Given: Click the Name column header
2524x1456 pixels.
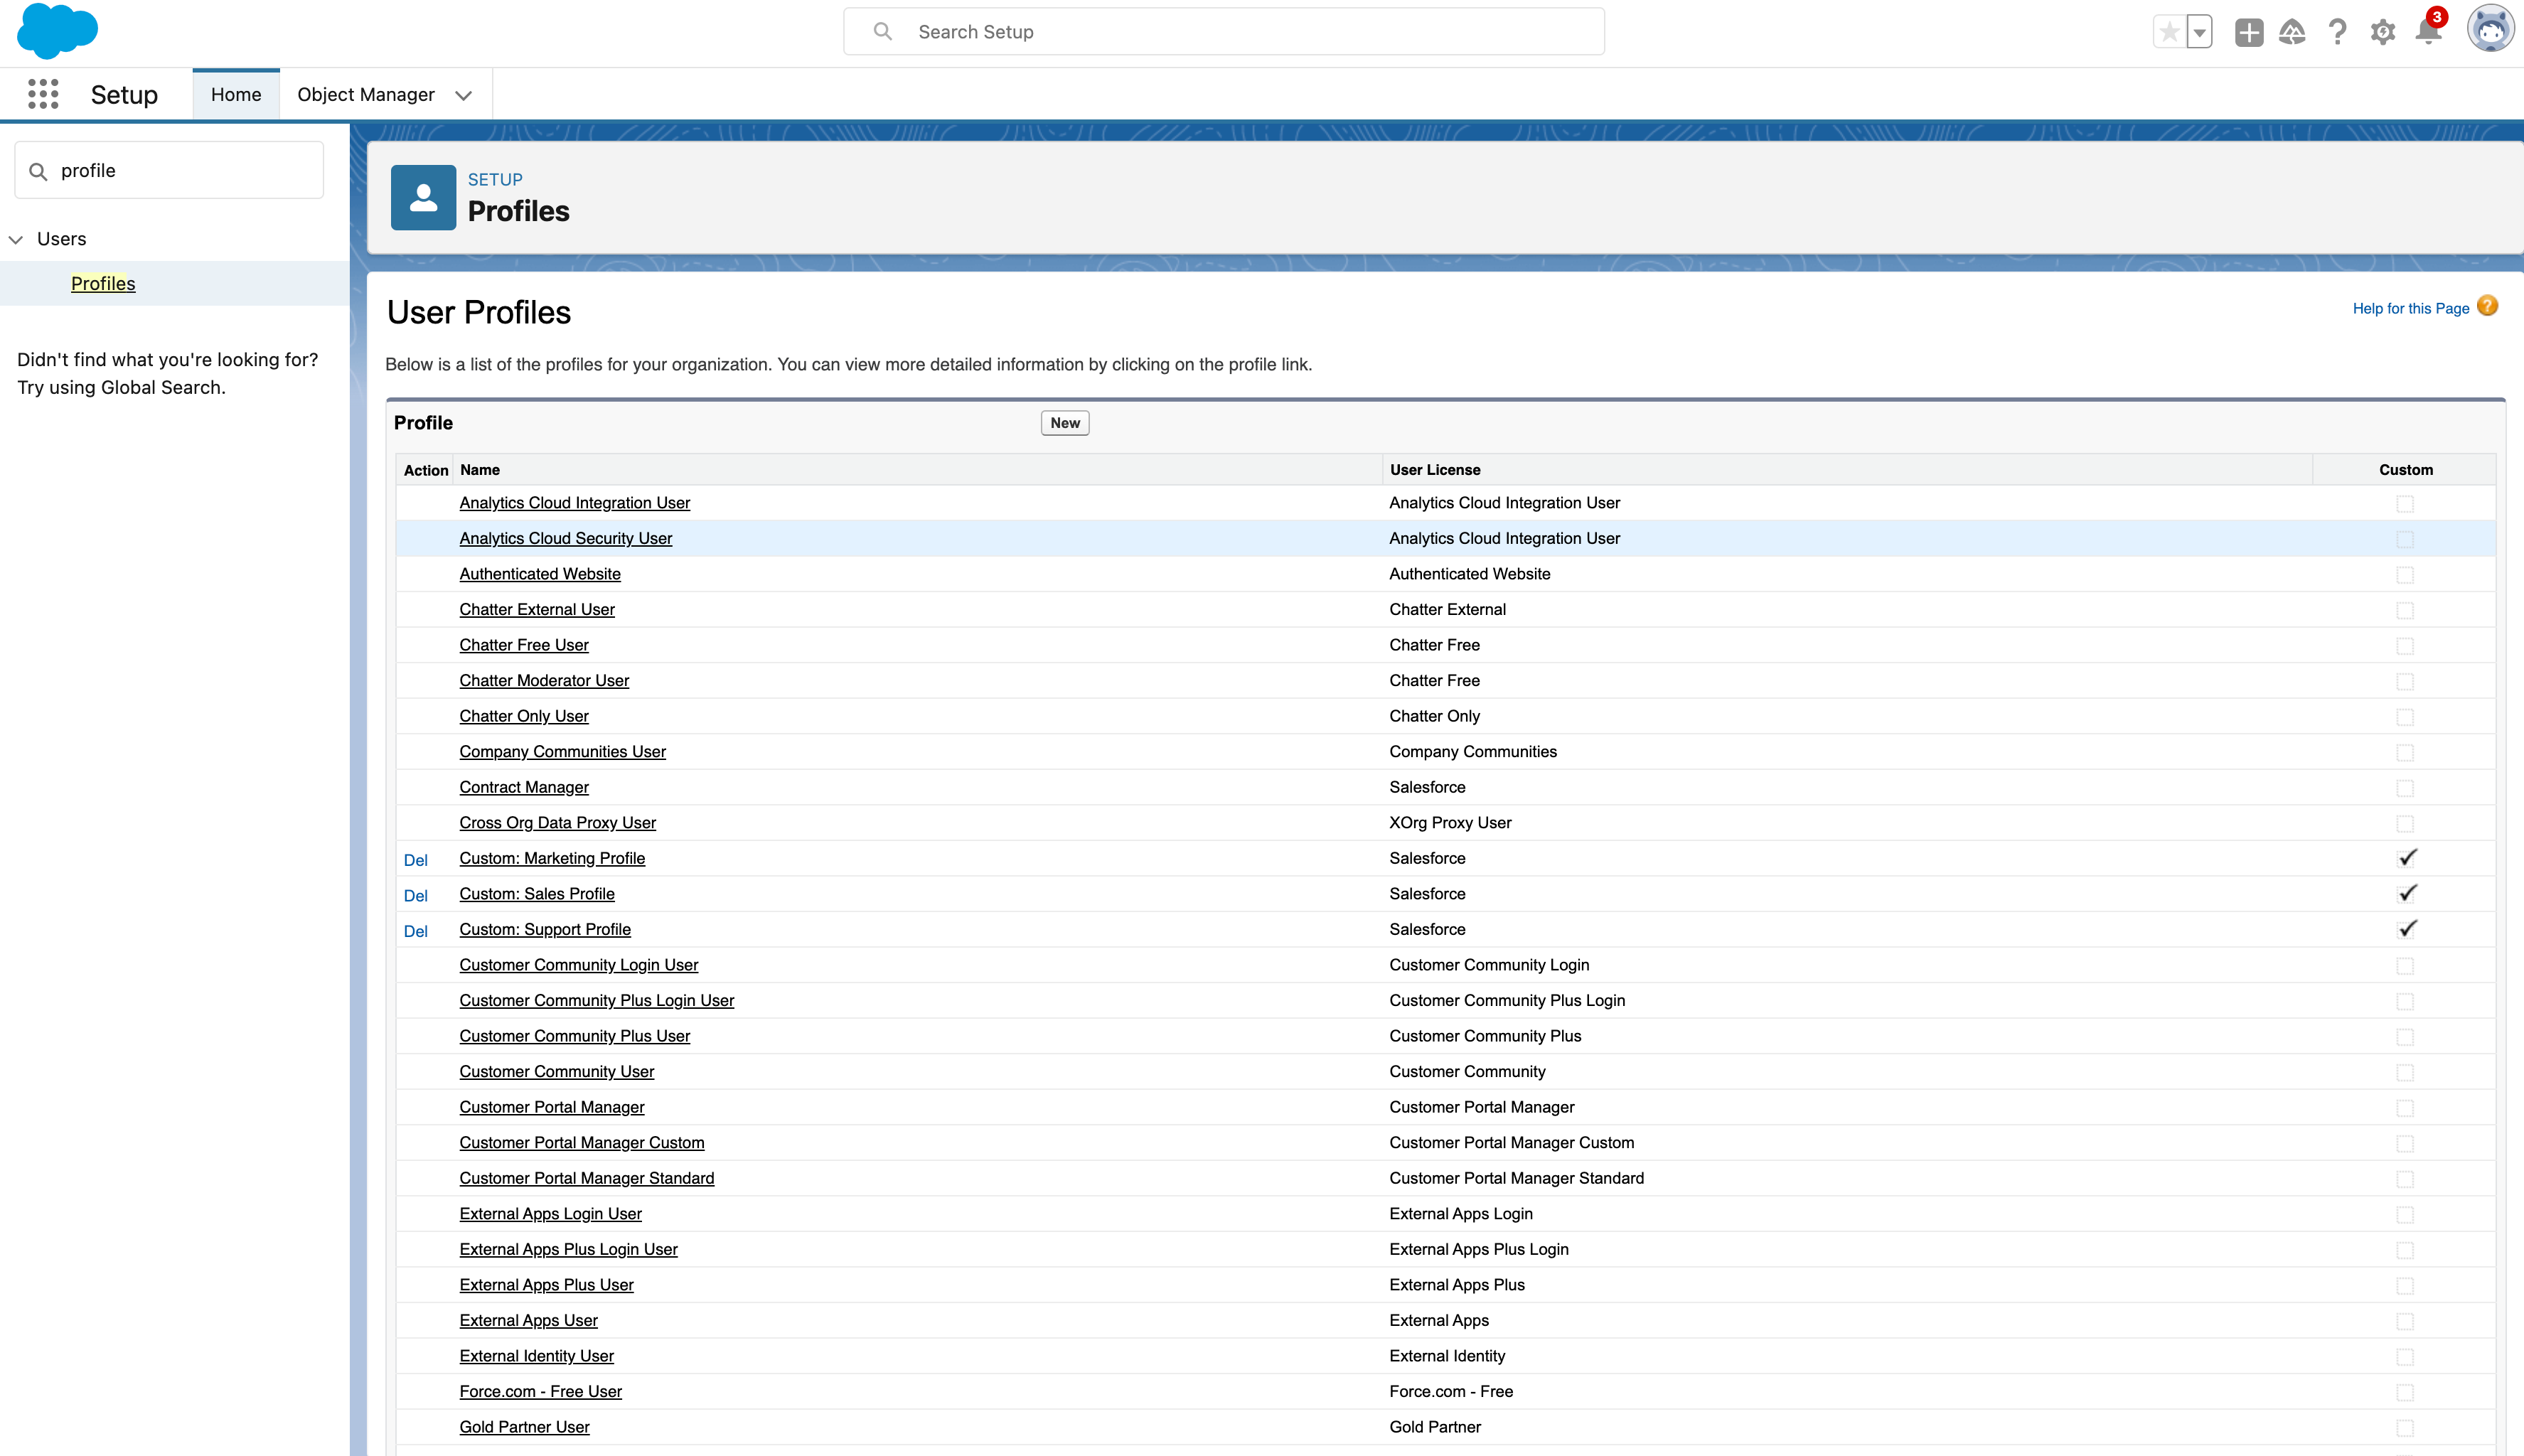Looking at the screenshot, I should click(480, 470).
